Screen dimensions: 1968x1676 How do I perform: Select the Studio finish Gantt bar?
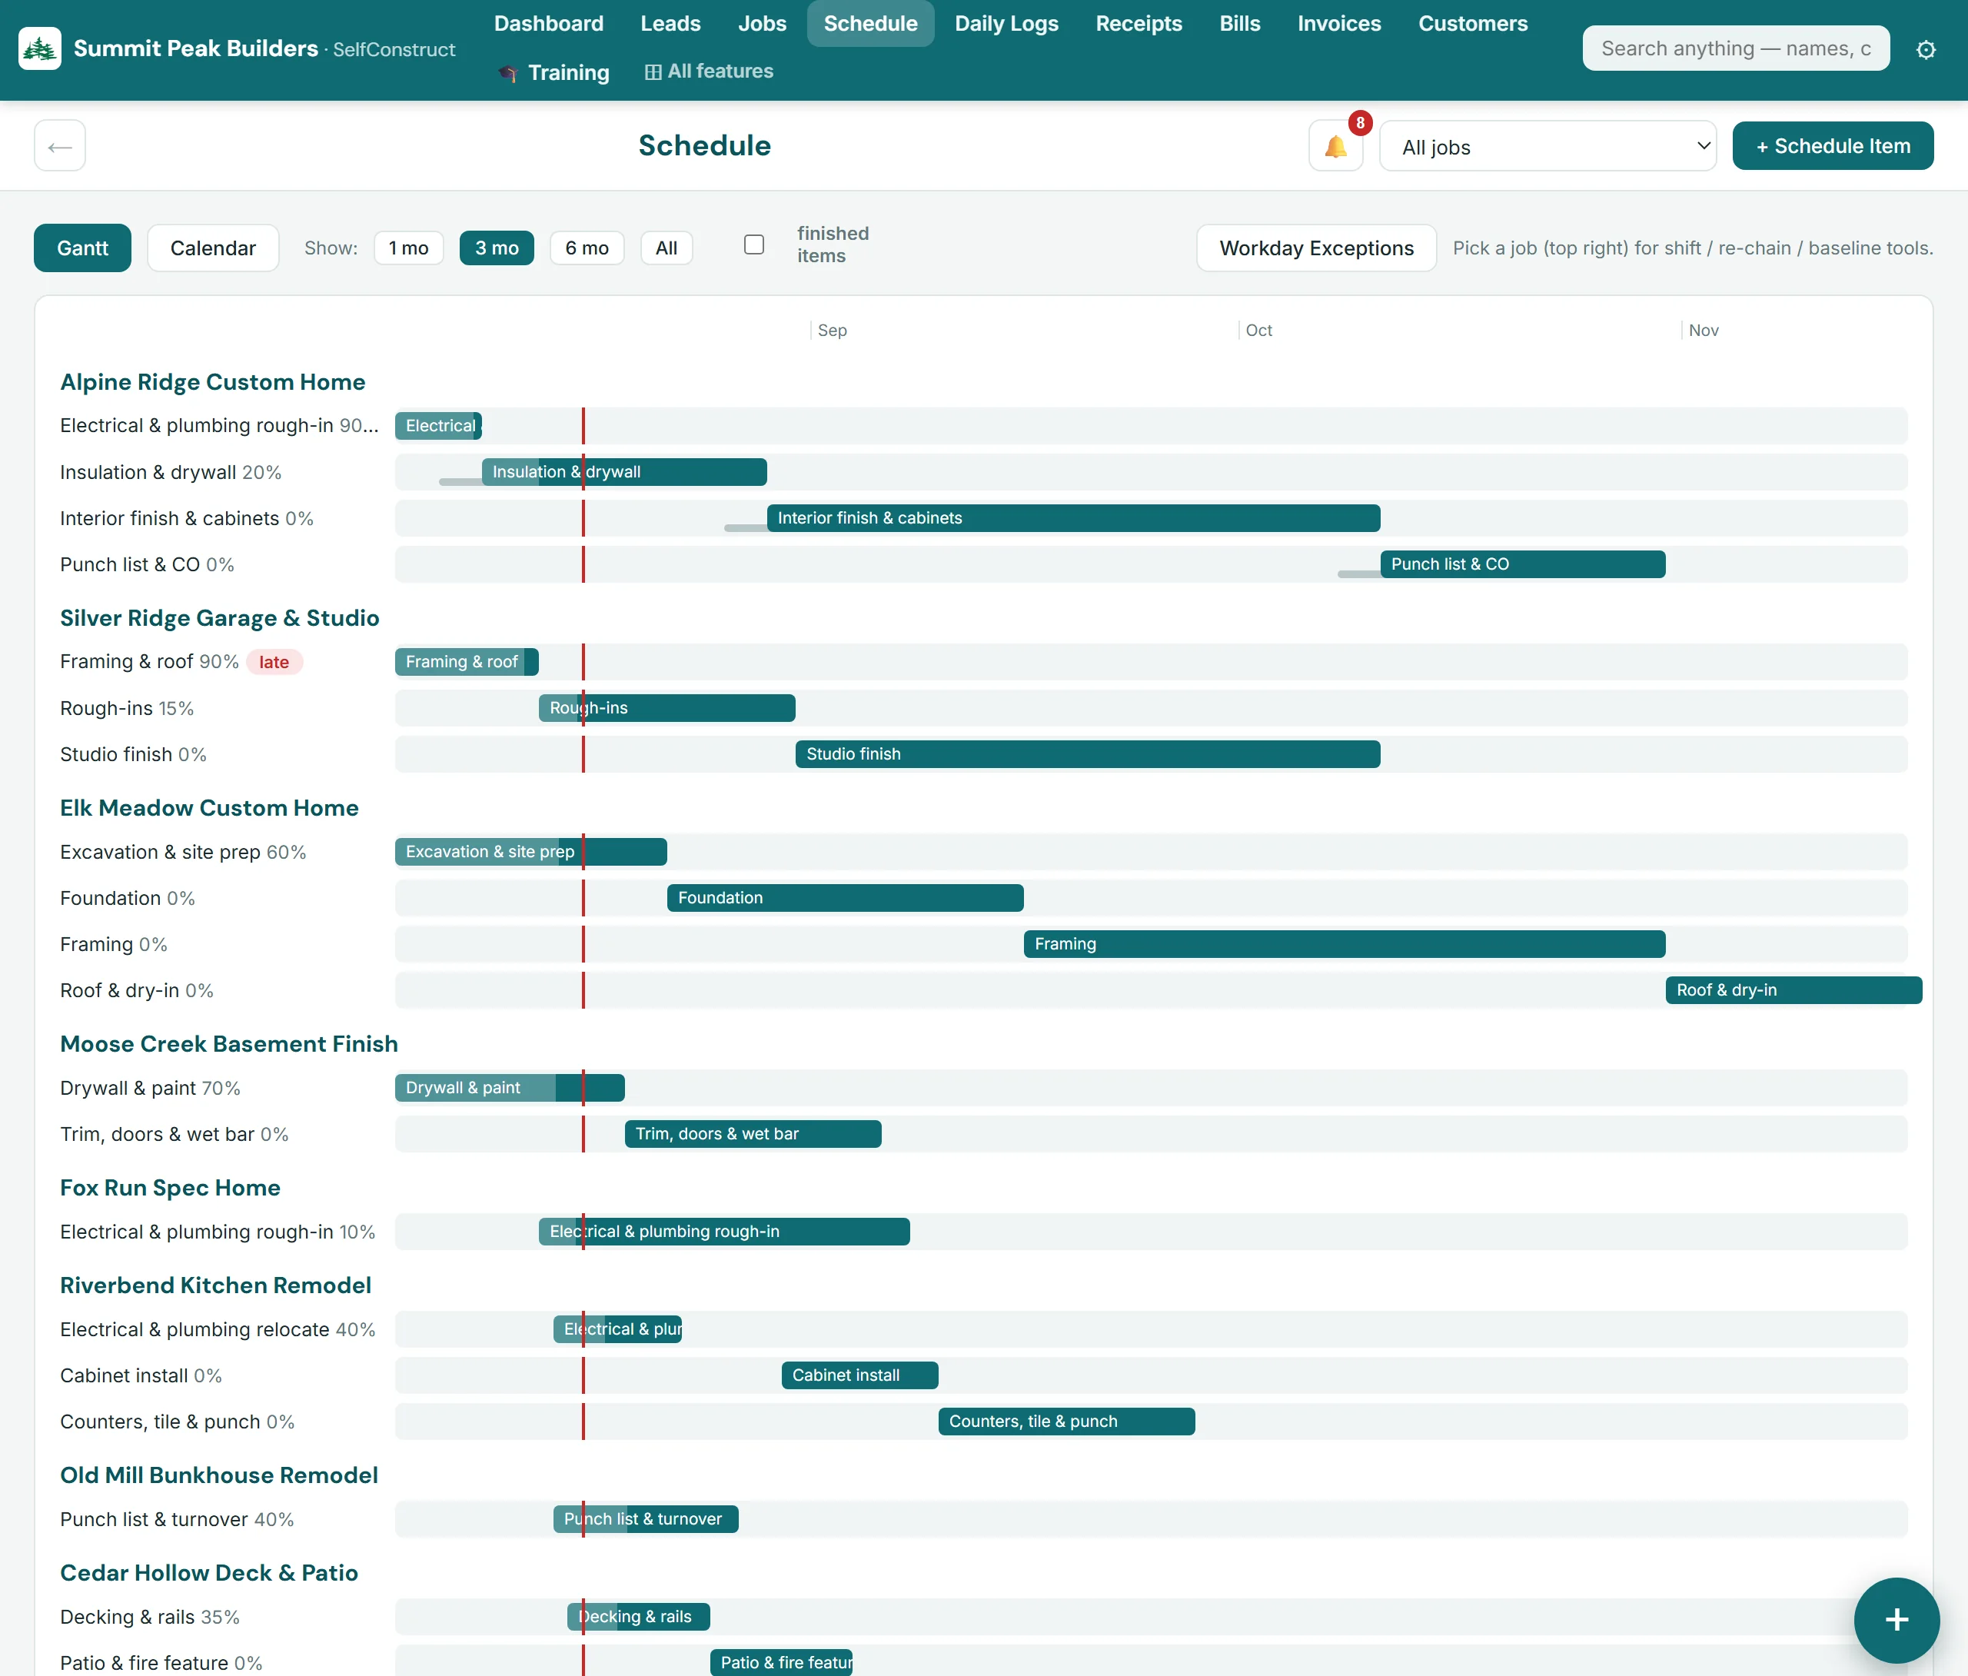1088,754
